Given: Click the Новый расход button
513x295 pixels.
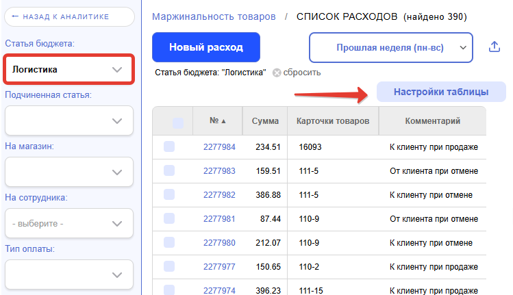Looking at the screenshot, I should pyautogui.click(x=206, y=48).
